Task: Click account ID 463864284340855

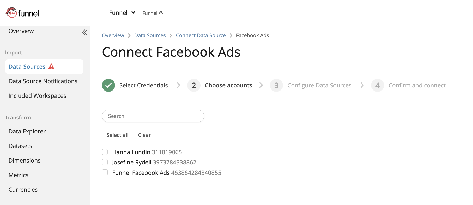Action: pos(196,173)
